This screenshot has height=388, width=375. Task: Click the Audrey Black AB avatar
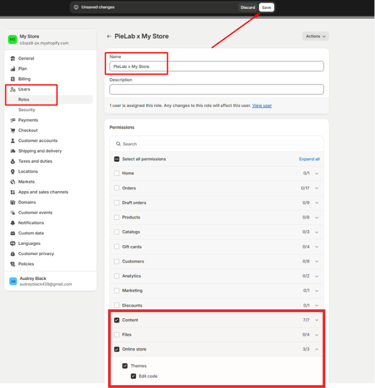[x=13, y=281]
